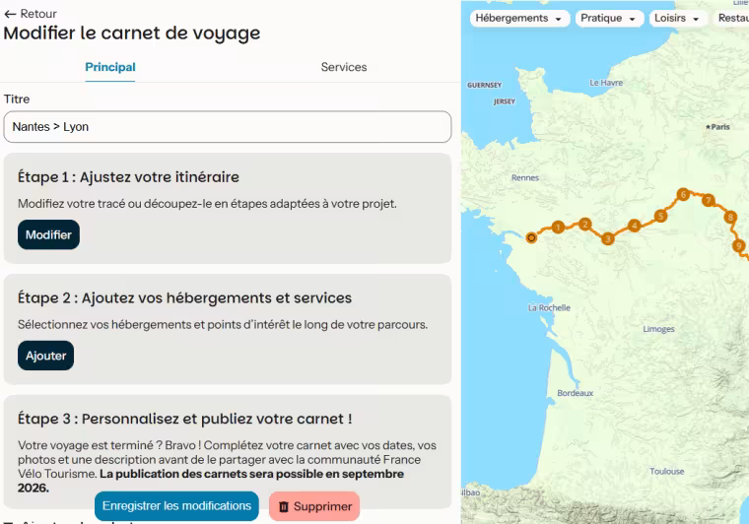
Task: Go back with the Retour link
Action: pos(31,14)
